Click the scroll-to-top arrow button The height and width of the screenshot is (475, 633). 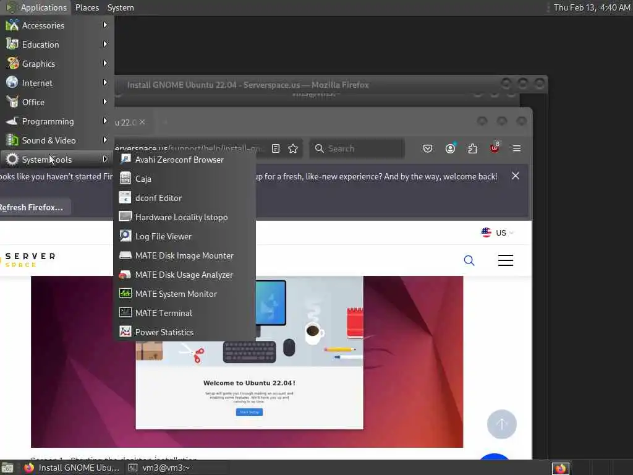point(502,424)
